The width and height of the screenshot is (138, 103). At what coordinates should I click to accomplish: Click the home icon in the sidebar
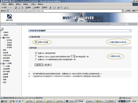2,29
